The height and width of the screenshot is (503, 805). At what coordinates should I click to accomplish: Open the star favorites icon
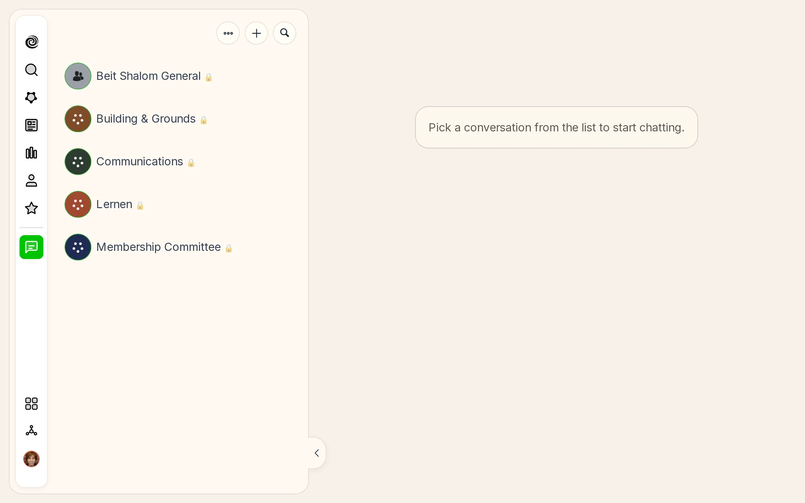(x=31, y=208)
